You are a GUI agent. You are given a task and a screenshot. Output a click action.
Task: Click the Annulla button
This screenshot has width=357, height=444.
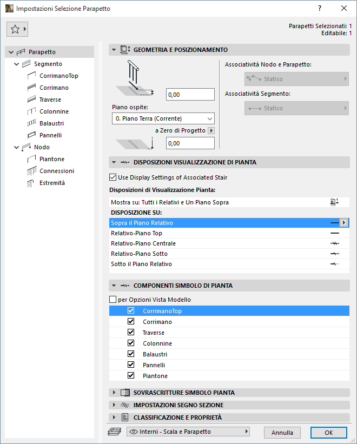282,433
